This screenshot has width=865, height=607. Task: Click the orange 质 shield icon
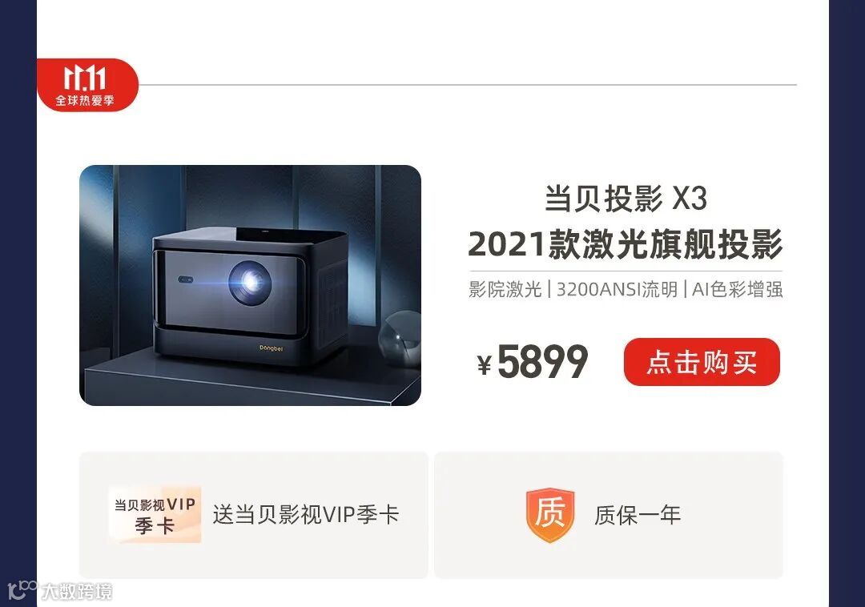(550, 515)
